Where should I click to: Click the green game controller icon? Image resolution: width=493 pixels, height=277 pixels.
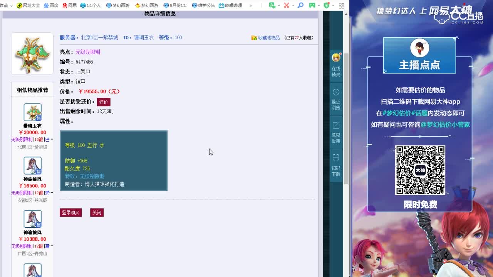(x=312, y=5)
